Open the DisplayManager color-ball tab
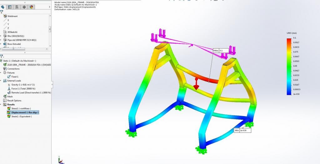This screenshot has height=164, width=320. click(31, 7)
